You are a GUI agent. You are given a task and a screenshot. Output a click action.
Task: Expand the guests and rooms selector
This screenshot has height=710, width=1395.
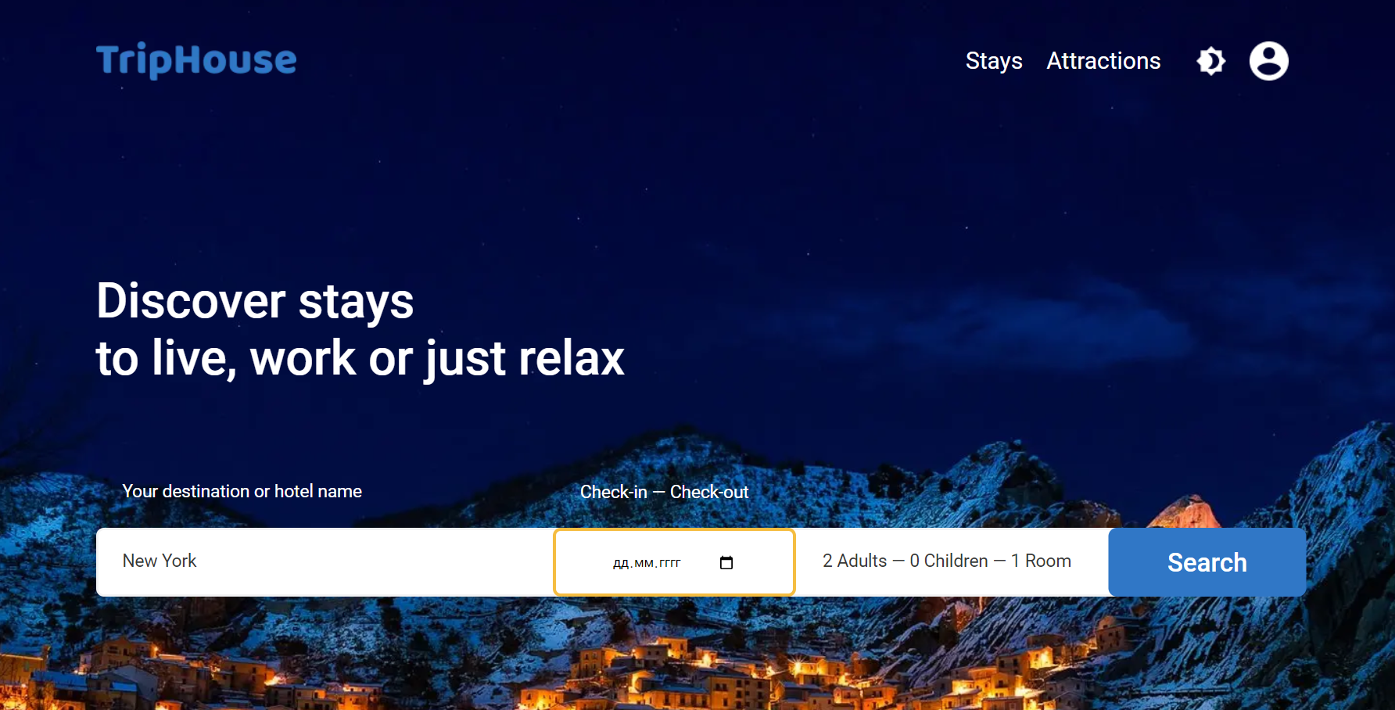[952, 561]
